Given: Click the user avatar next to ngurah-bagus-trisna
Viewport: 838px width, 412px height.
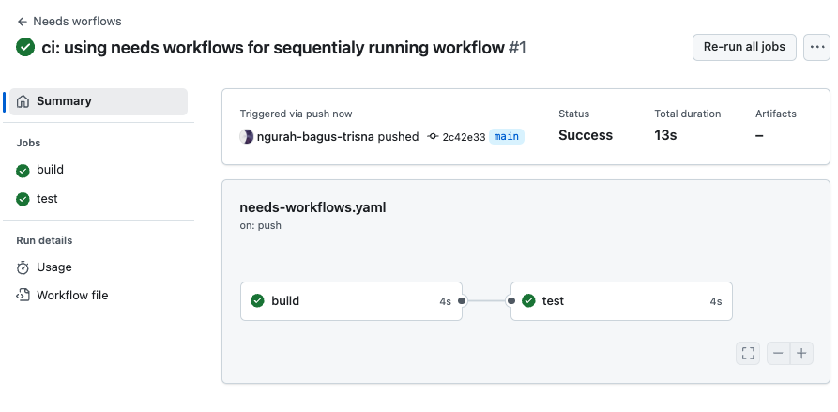Looking at the screenshot, I should pos(247,136).
